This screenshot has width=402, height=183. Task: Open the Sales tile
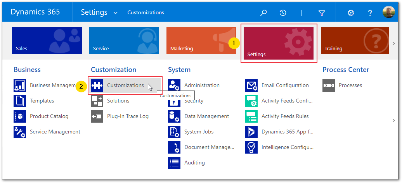click(47, 40)
